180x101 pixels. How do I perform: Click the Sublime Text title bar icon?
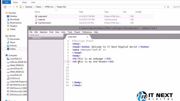click(30, 28)
